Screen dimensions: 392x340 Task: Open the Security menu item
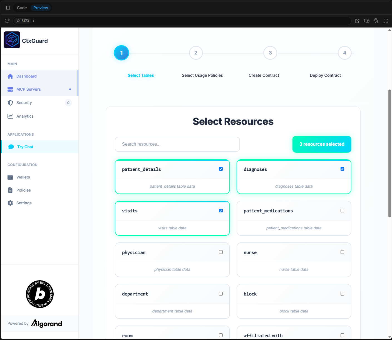(39, 103)
